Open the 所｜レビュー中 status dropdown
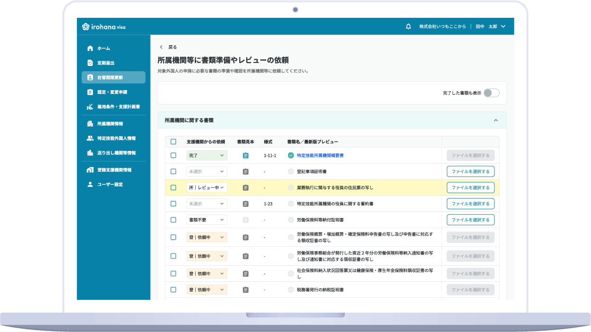The height and width of the screenshot is (332, 591). [207, 188]
